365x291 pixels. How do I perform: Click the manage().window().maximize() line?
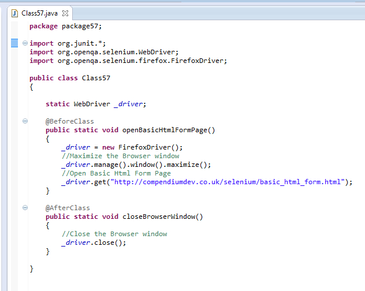pos(136,165)
